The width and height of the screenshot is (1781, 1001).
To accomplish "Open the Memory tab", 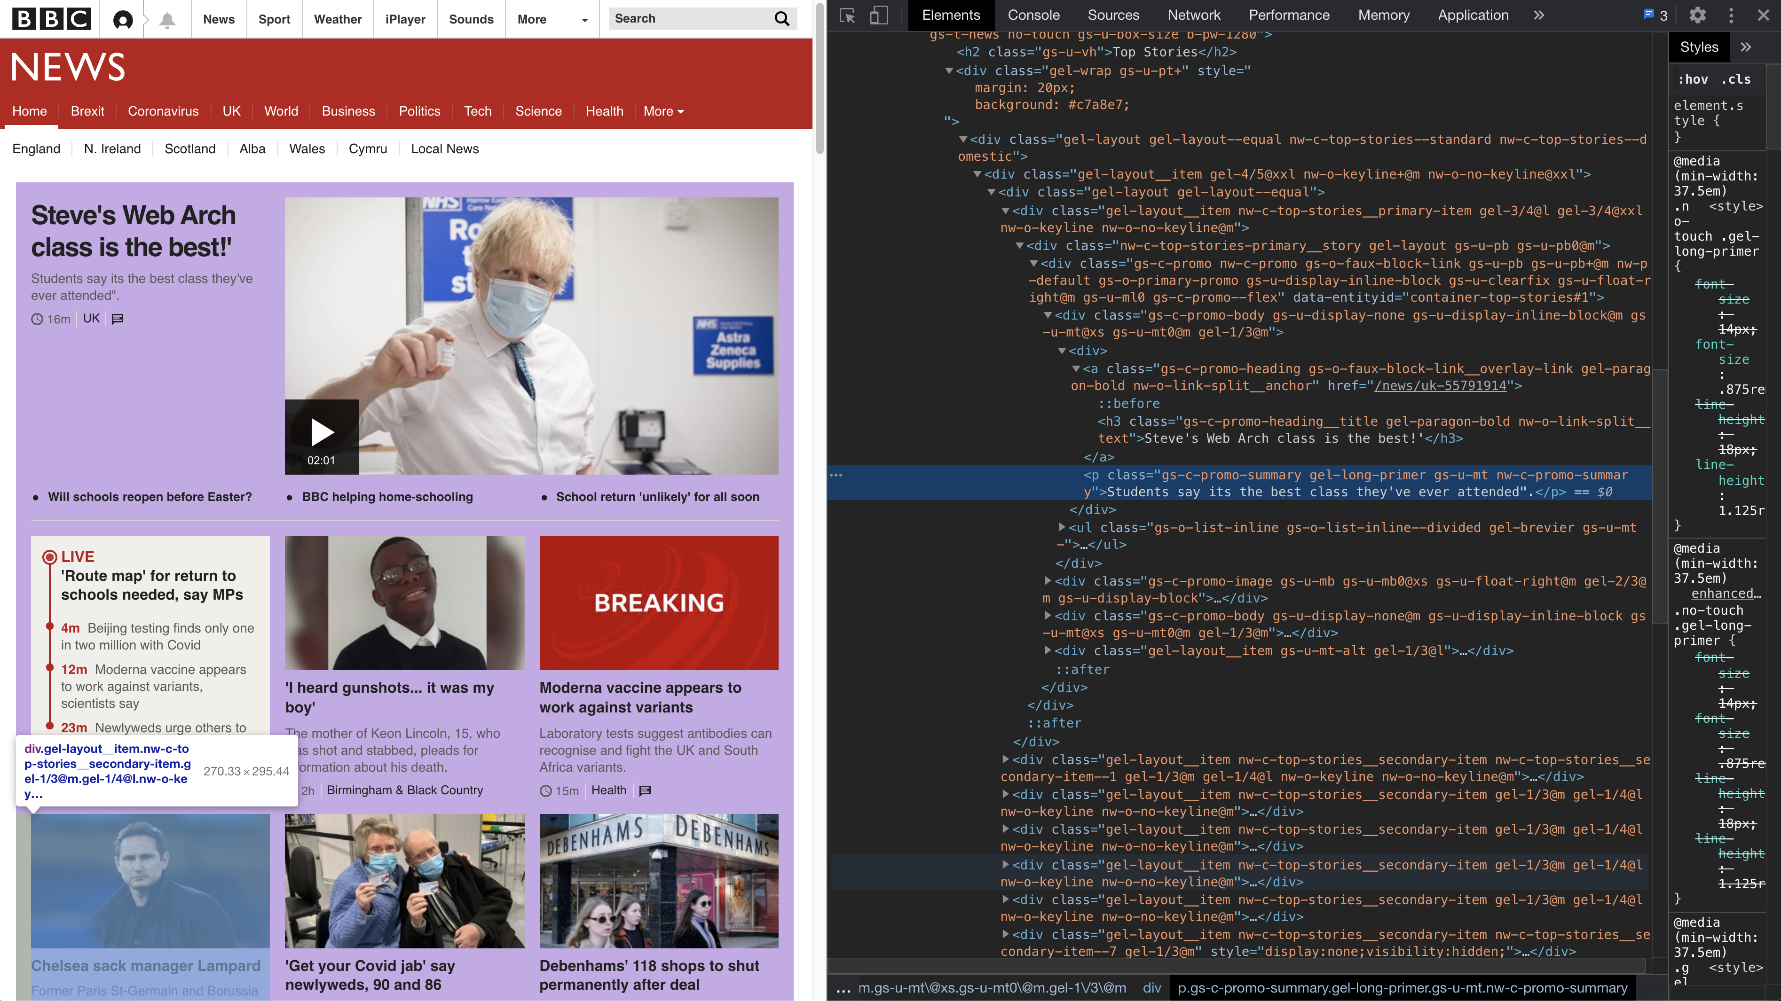I will 1383,15.
